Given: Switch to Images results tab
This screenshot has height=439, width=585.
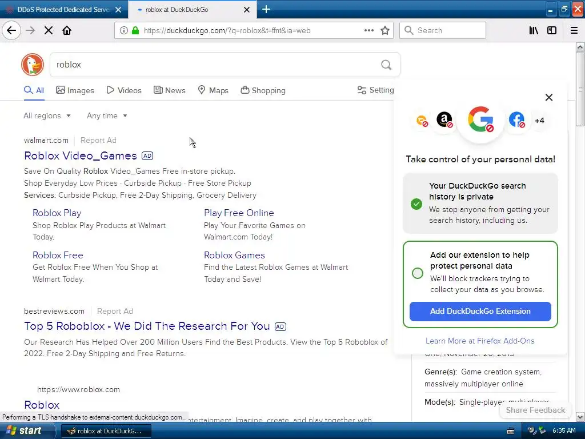Looking at the screenshot, I should click(x=75, y=90).
